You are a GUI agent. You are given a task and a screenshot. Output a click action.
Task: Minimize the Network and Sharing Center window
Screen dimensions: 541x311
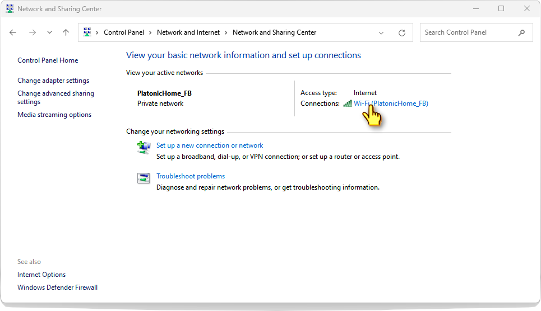(x=476, y=8)
